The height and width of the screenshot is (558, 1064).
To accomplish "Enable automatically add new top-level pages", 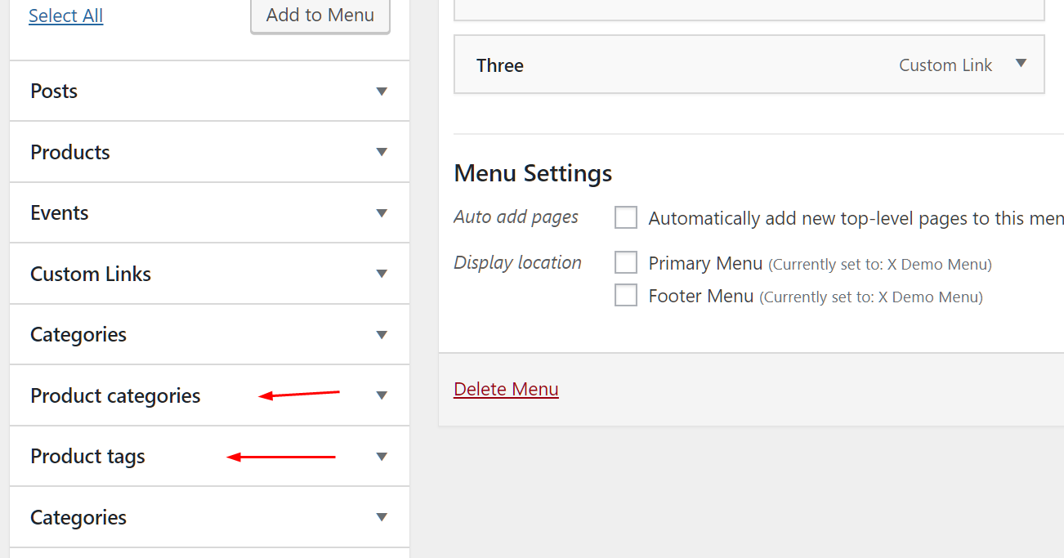I will 626,217.
